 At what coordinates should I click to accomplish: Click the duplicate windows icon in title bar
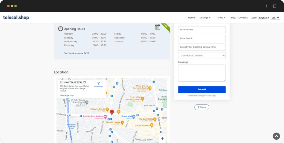pos(274,6)
